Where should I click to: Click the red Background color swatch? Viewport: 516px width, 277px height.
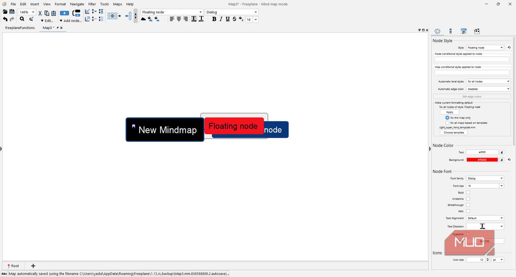482,160
